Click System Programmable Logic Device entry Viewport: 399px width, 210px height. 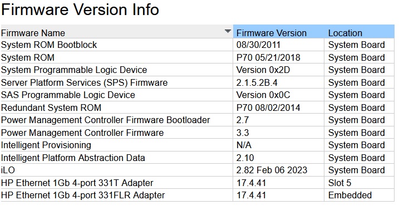click(x=74, y=70)
